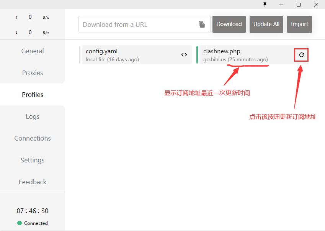Open the Feedback tab
Image resolution: width=325 pixels, height=231 pixels.
tap(33, 182)
